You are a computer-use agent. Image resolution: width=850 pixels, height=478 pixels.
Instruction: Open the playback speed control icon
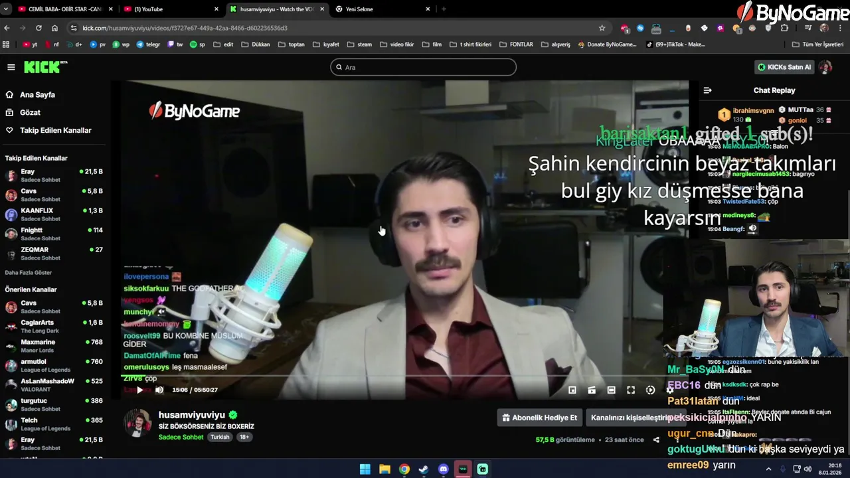(x=650, y=390)
